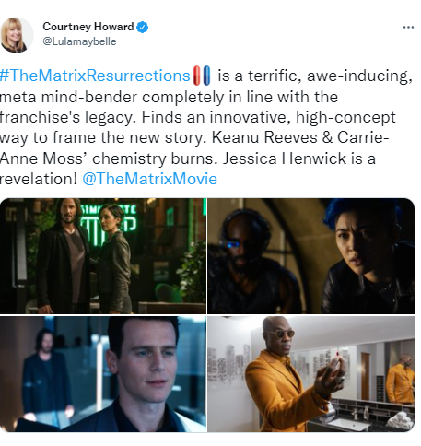421x446 pixels.
Task: Open the photo of the man in the orange suit
Action: click(x=311, y=373)
